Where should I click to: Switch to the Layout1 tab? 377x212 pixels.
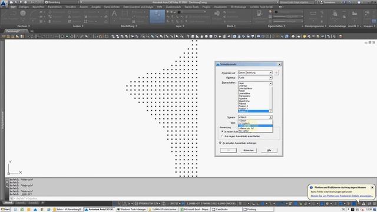pyautogui.click(x=21, y=203)
